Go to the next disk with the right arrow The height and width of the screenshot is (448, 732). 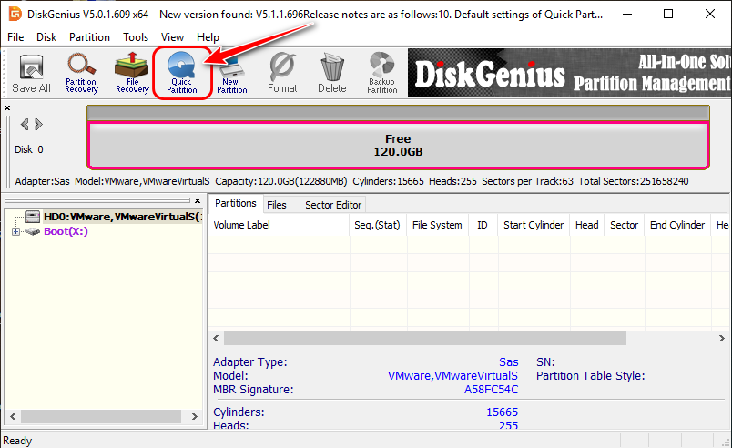pos(39,124)
